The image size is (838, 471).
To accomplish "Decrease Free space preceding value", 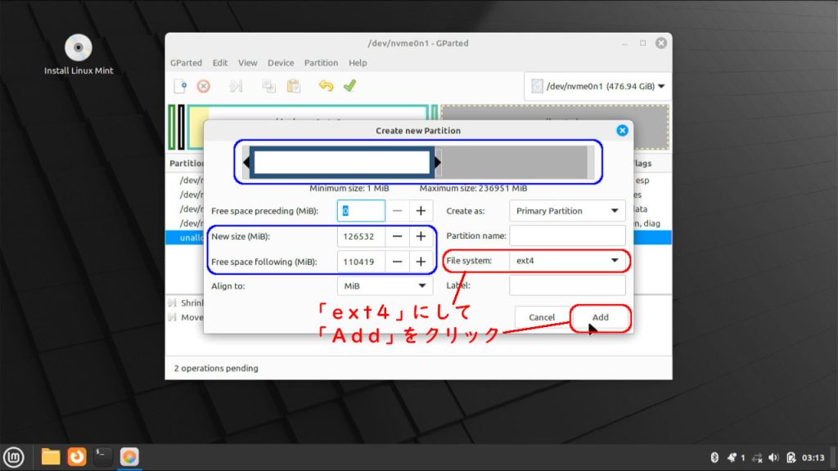I will click(397, 211).
